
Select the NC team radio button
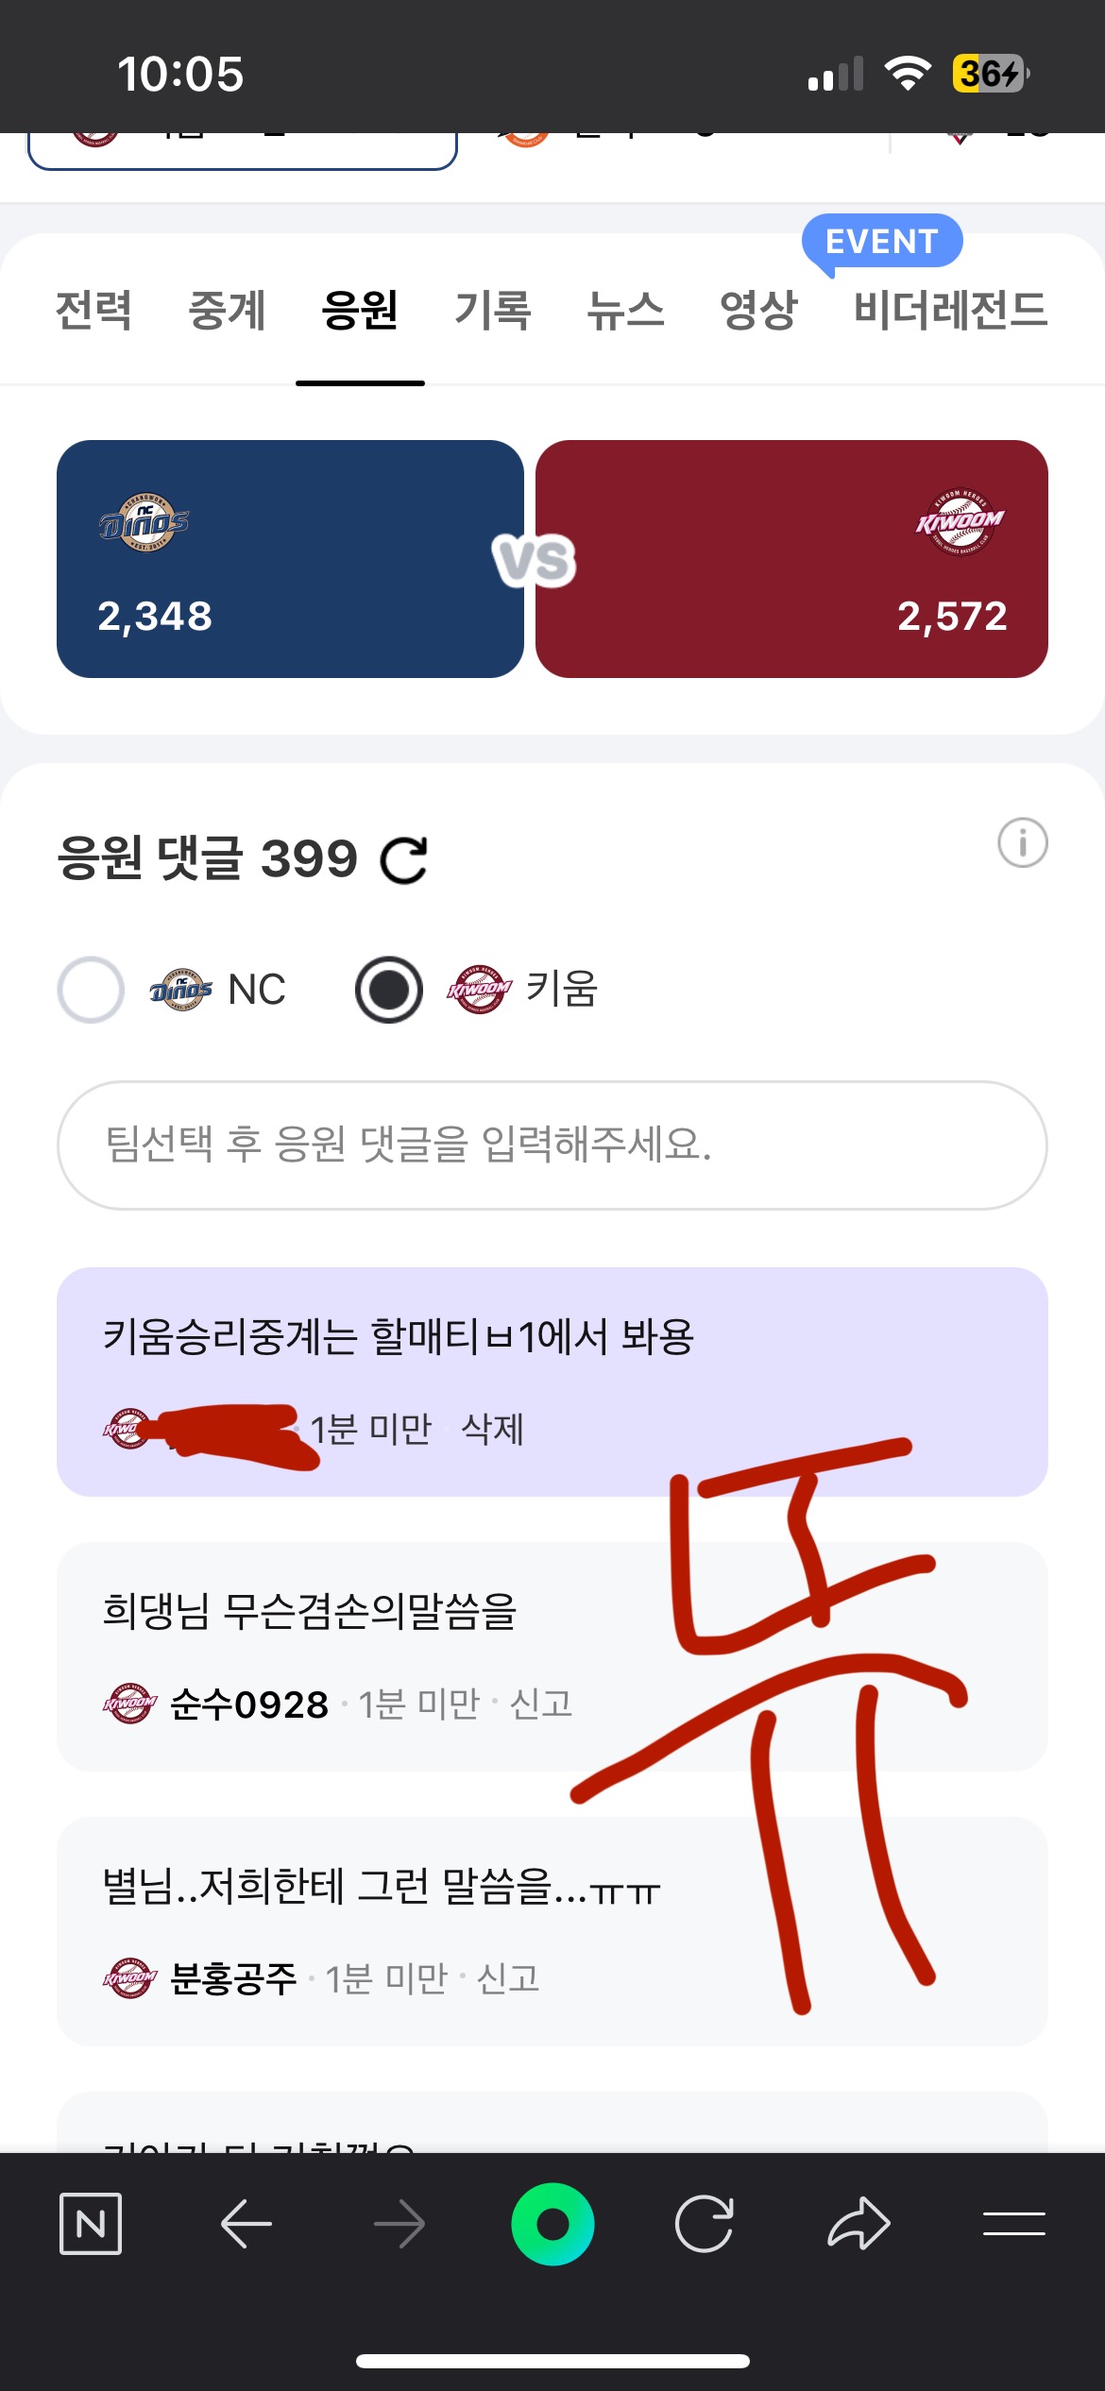pyautogui.click(x=91, y=990)
